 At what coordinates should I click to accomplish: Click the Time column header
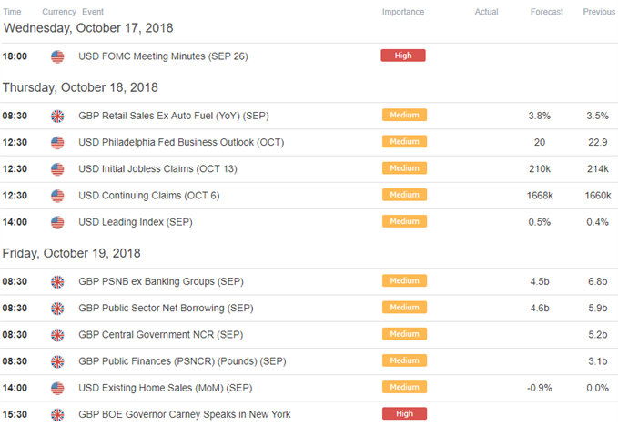point(12,12)
